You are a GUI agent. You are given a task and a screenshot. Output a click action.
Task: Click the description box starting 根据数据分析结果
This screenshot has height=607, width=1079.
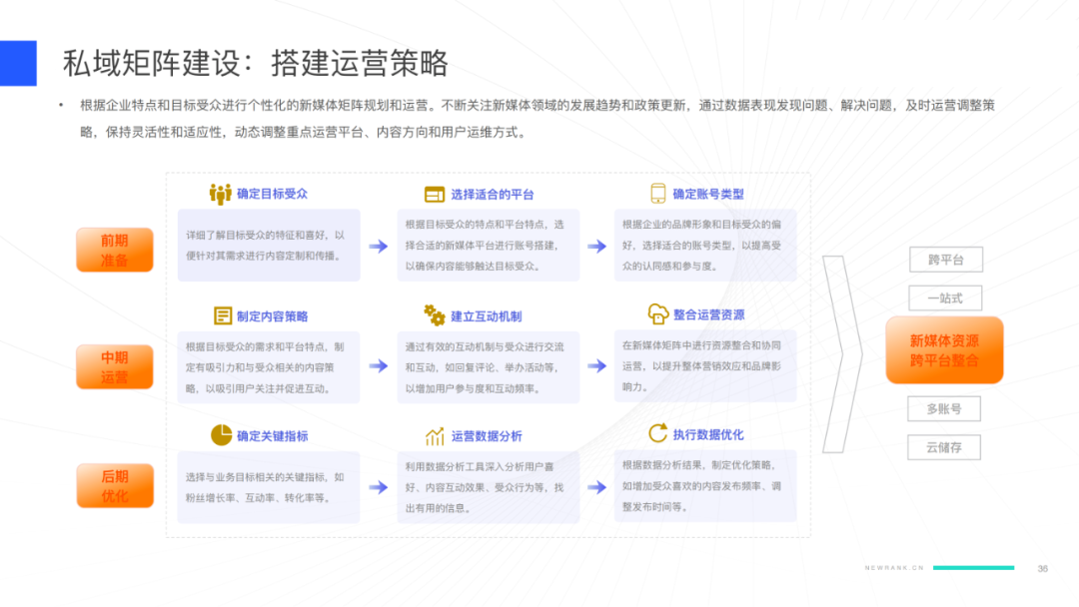coord(705,486)
